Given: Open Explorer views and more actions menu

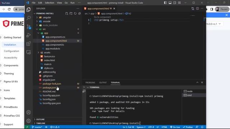Looking at the screenshot, I should tap(78, 9).
